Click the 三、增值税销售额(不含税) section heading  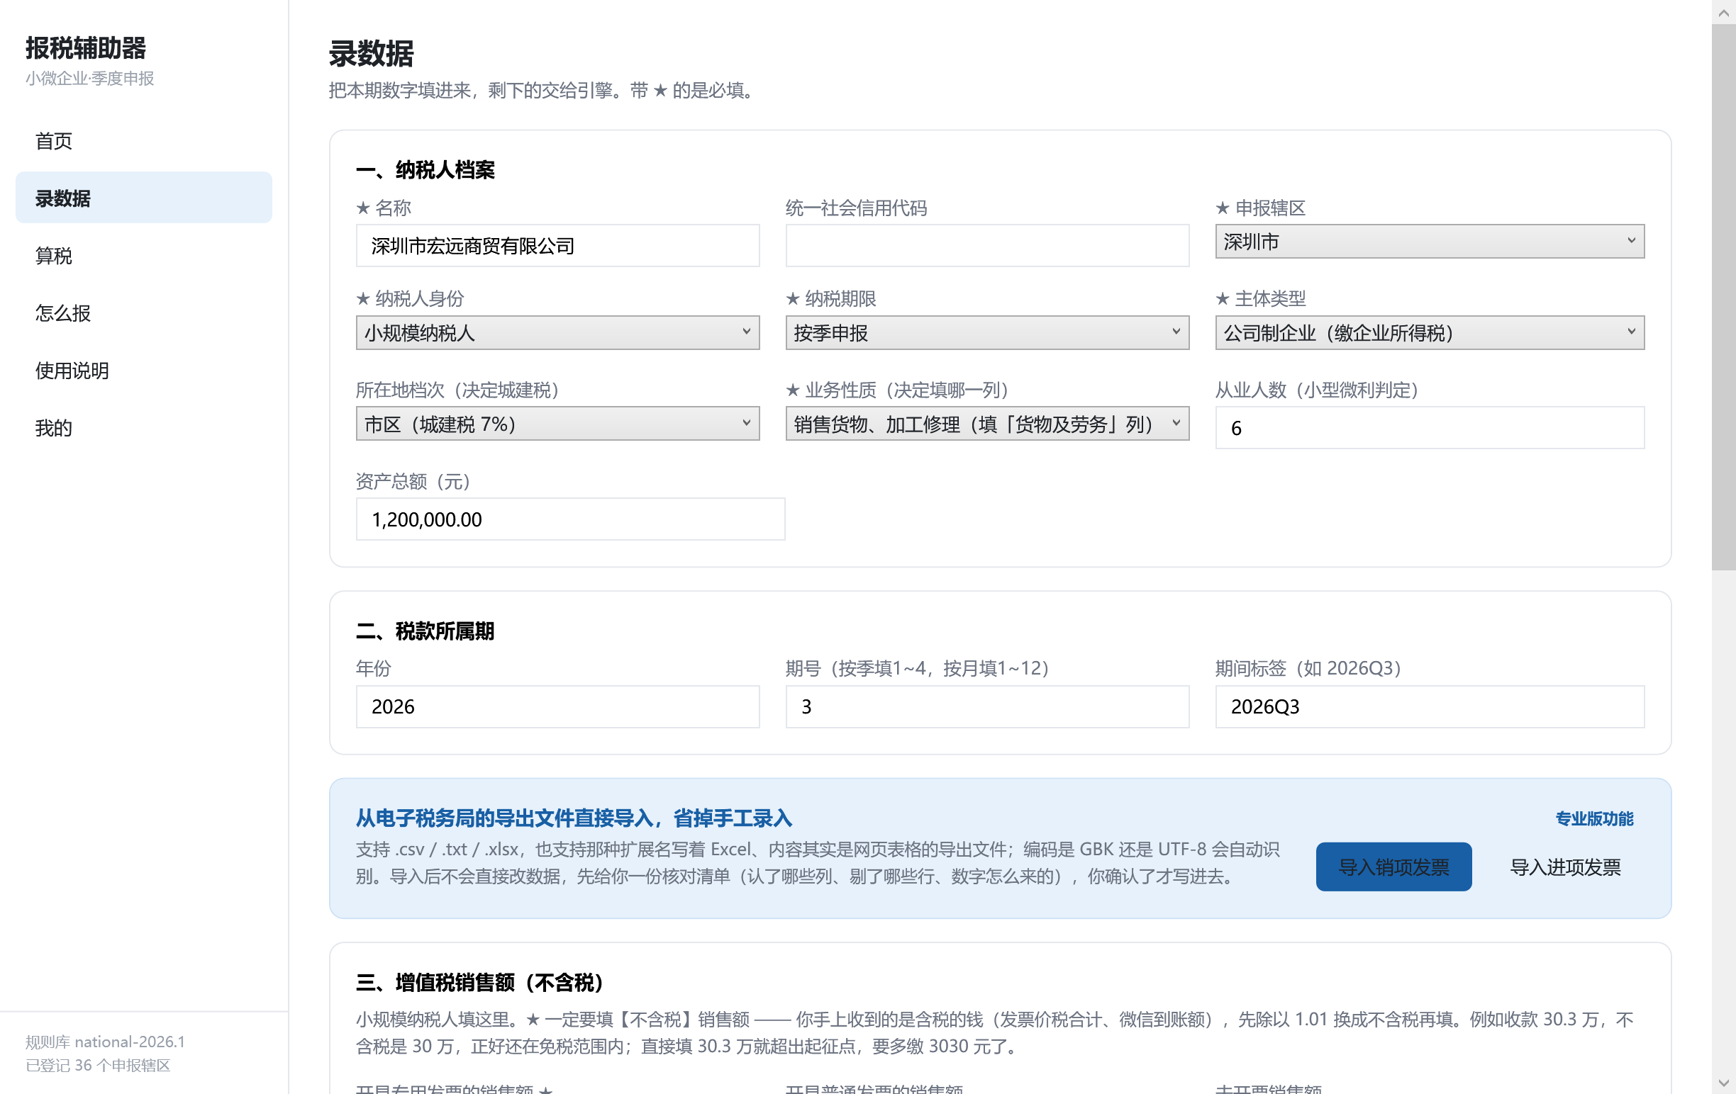point(480,982)
